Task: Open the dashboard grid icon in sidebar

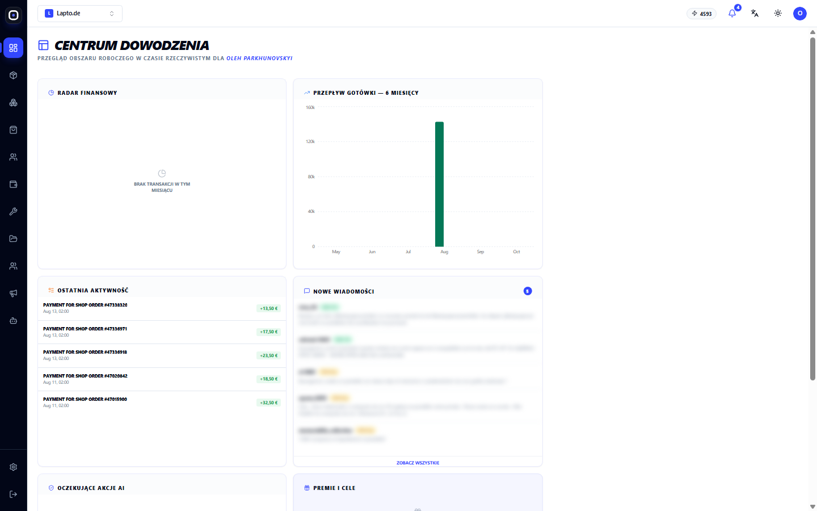Action: click(14, 48)
